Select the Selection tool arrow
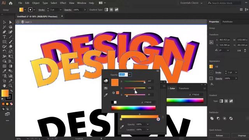 pos(4,22)
